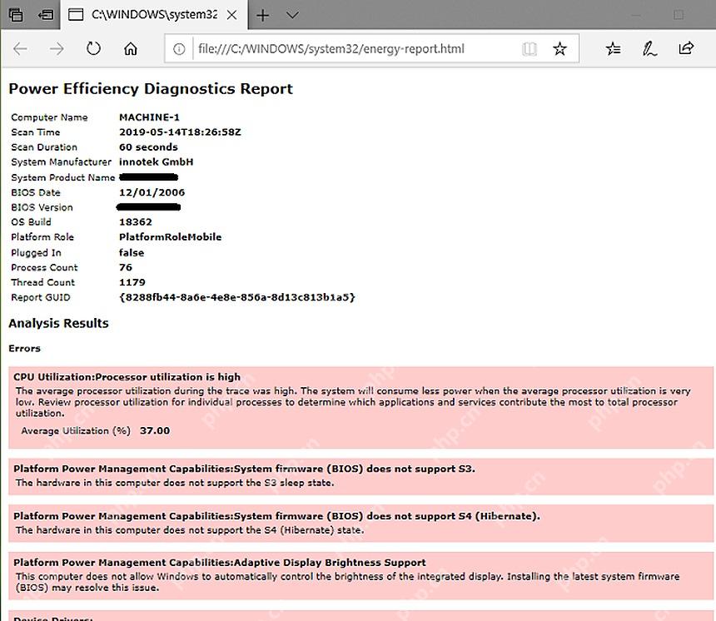This screenshot has width=716, height=621.
Task: Go back to the previous page
Action: 21,48
